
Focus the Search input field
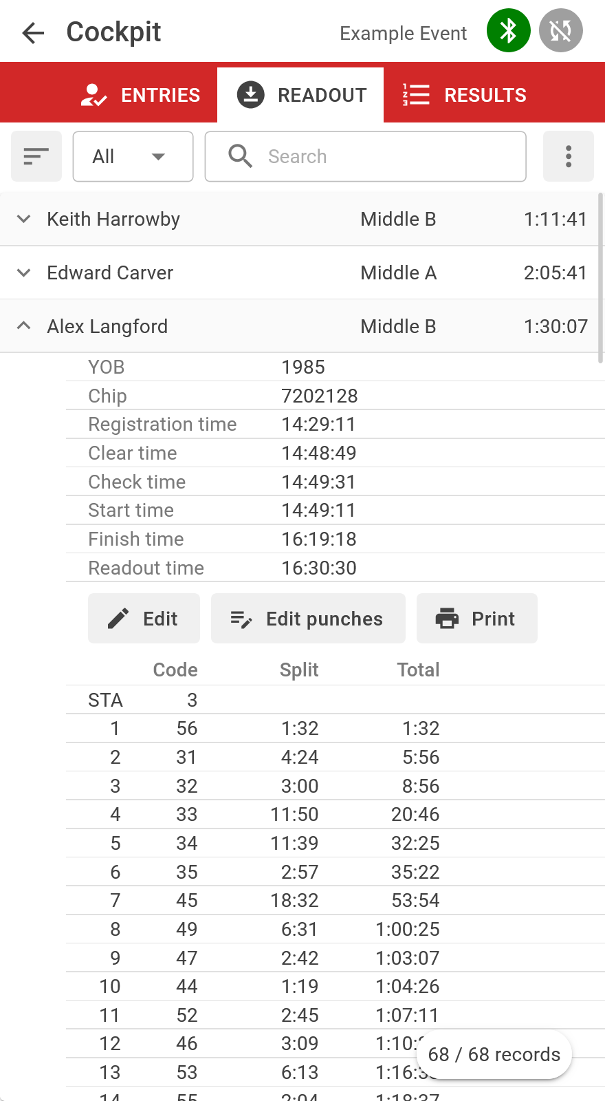[x=366, y=156]
